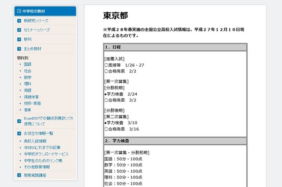Open the 保健体育 subject link

point(31,97)
